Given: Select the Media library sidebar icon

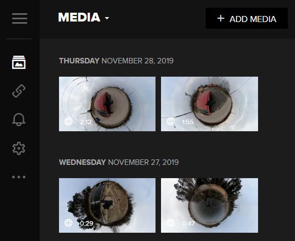Looking at the screenshot, I should pos(19,62).
